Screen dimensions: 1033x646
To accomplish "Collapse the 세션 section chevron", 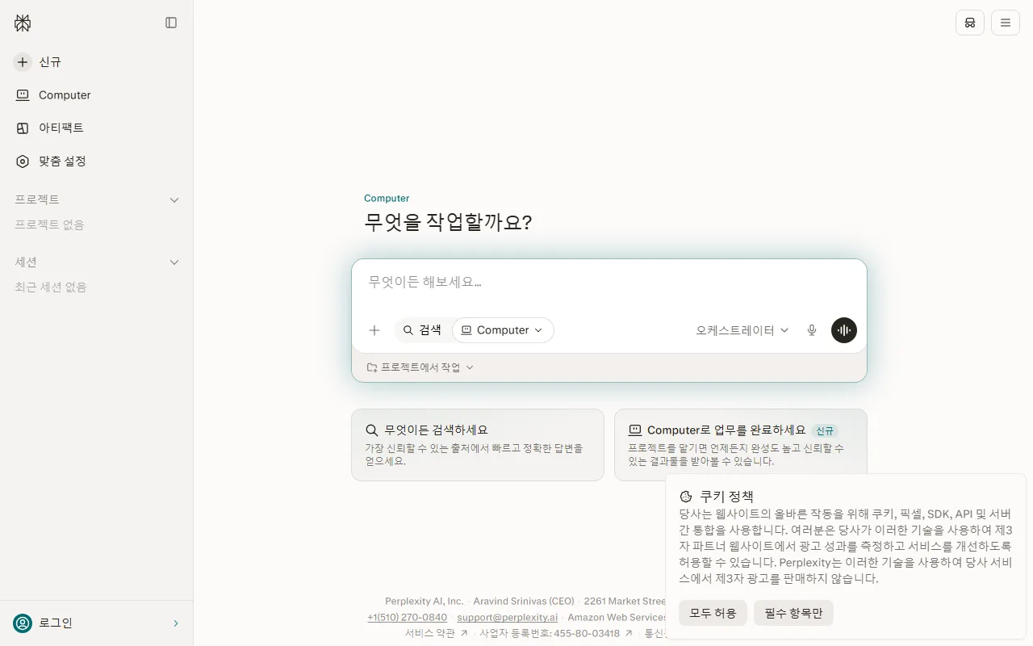I will [x=174, y=262].
